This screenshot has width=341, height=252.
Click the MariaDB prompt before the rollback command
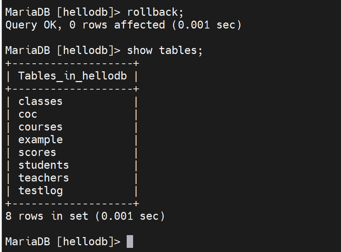coord(62,12)
